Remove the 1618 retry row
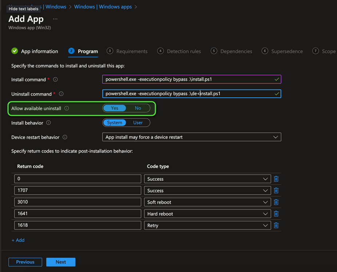Screen dimensions: 337x272 [276, 226]
